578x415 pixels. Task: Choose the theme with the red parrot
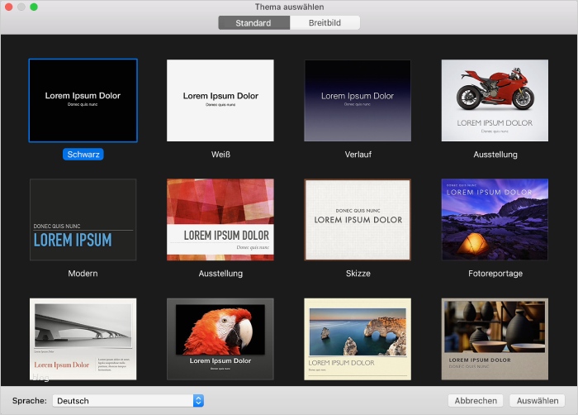[220, 339]
